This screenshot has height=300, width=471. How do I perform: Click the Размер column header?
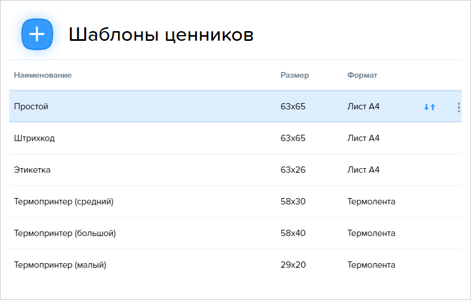[x=295, y=75]
